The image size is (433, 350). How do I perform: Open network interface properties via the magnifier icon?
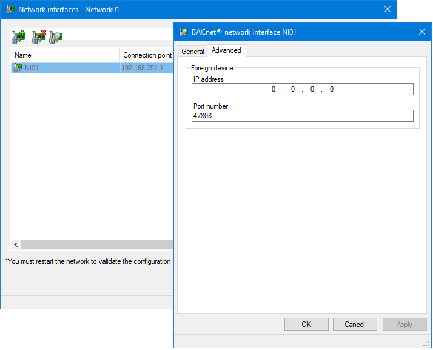point(56,37)
